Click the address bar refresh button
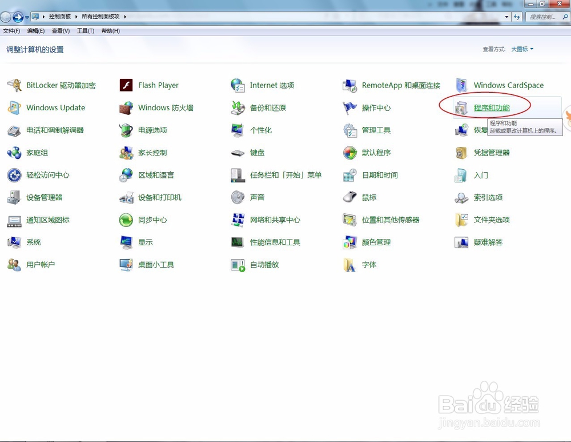Image resolution: width=571 pixels, height=442 pixels. coord(516,17)
